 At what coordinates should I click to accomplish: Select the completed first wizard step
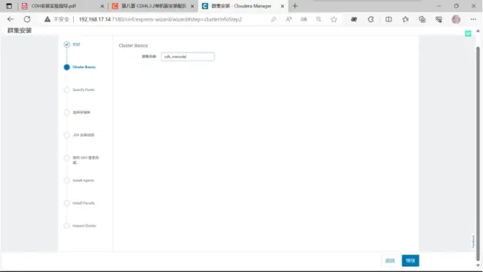tap(76, 45)
